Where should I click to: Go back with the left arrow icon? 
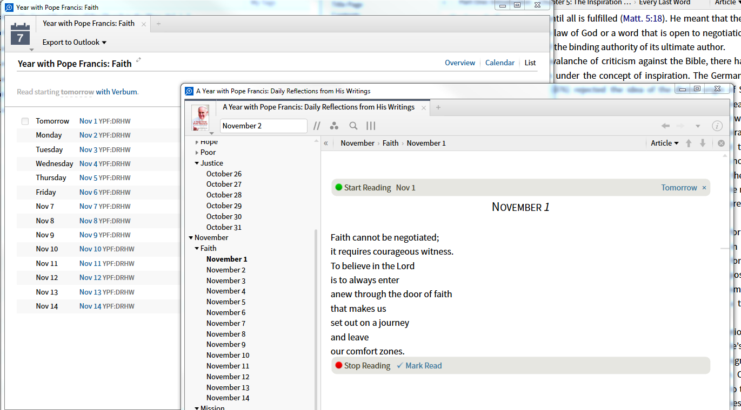(665, 126)
